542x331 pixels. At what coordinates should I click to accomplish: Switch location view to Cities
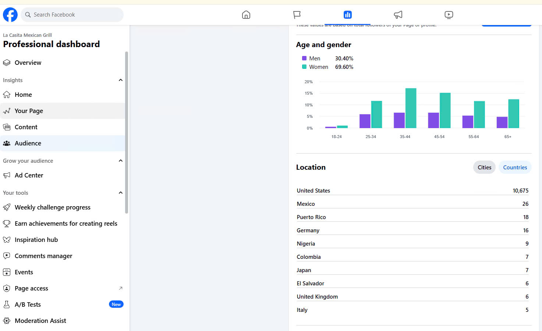484,168
